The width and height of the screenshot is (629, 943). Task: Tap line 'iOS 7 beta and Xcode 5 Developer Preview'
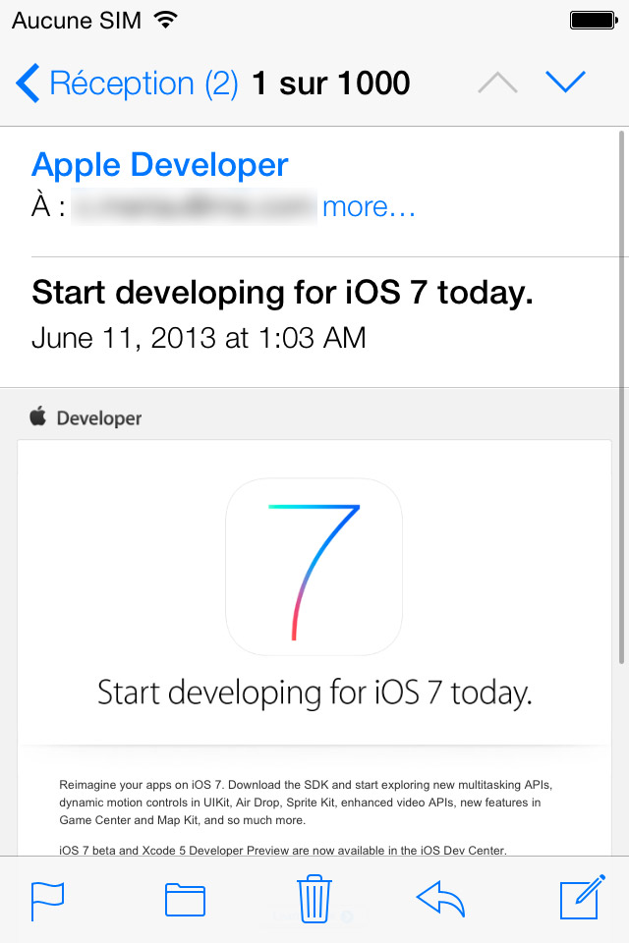pos(283,850)
